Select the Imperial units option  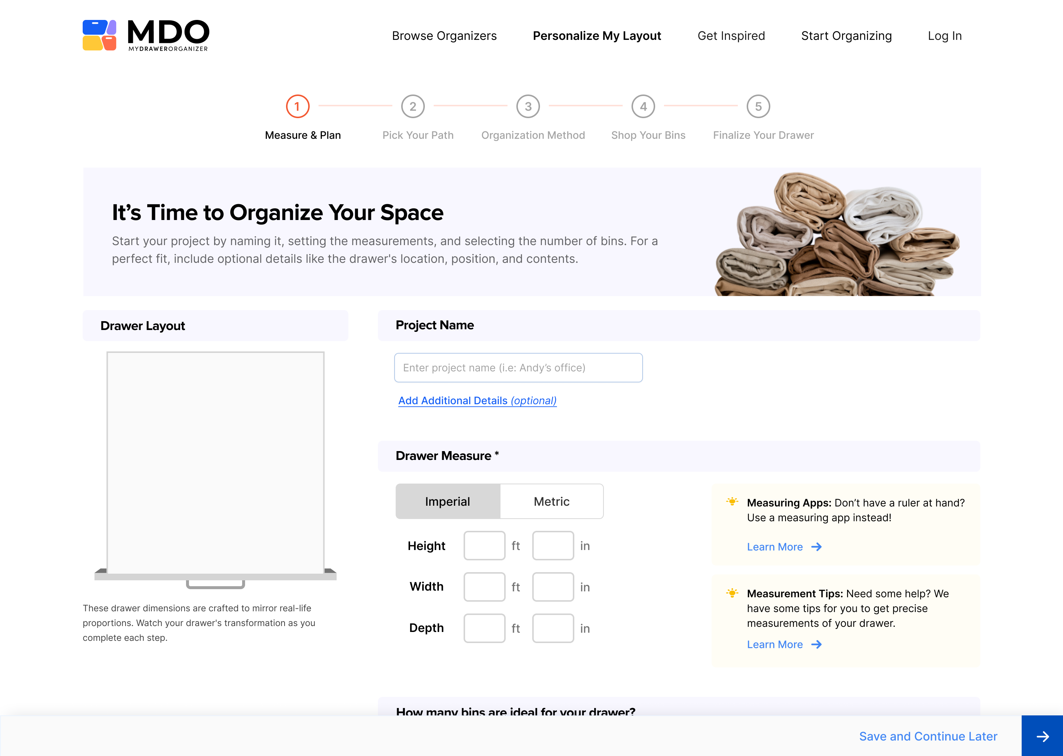click(x=448, y=501)
